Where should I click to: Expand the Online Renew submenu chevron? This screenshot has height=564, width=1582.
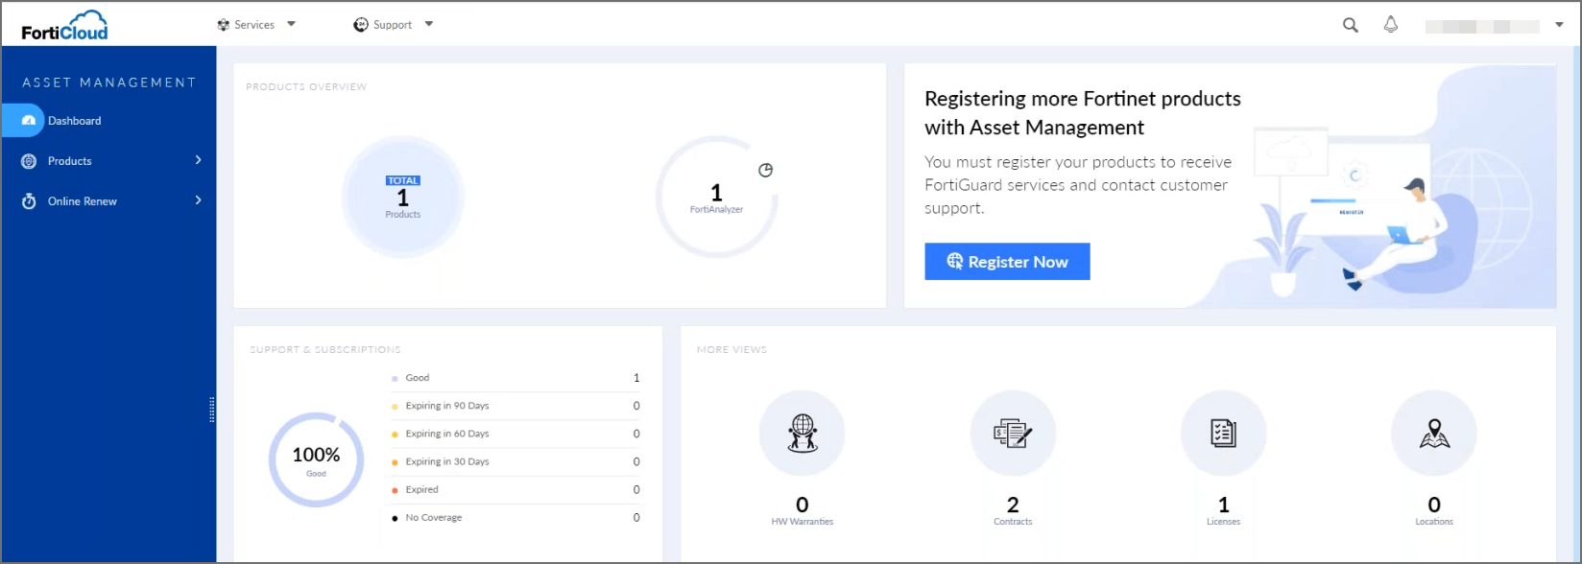pyautogui.click(x=199, y=200)
